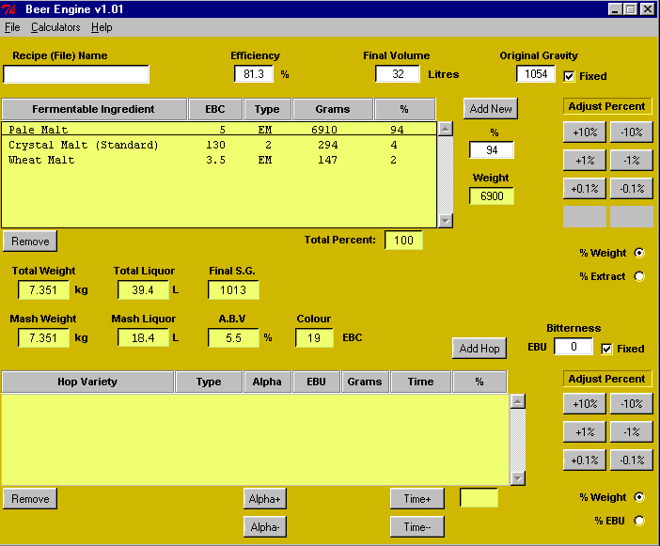Click the ingredient % field showing 94

tap(491, 149)
